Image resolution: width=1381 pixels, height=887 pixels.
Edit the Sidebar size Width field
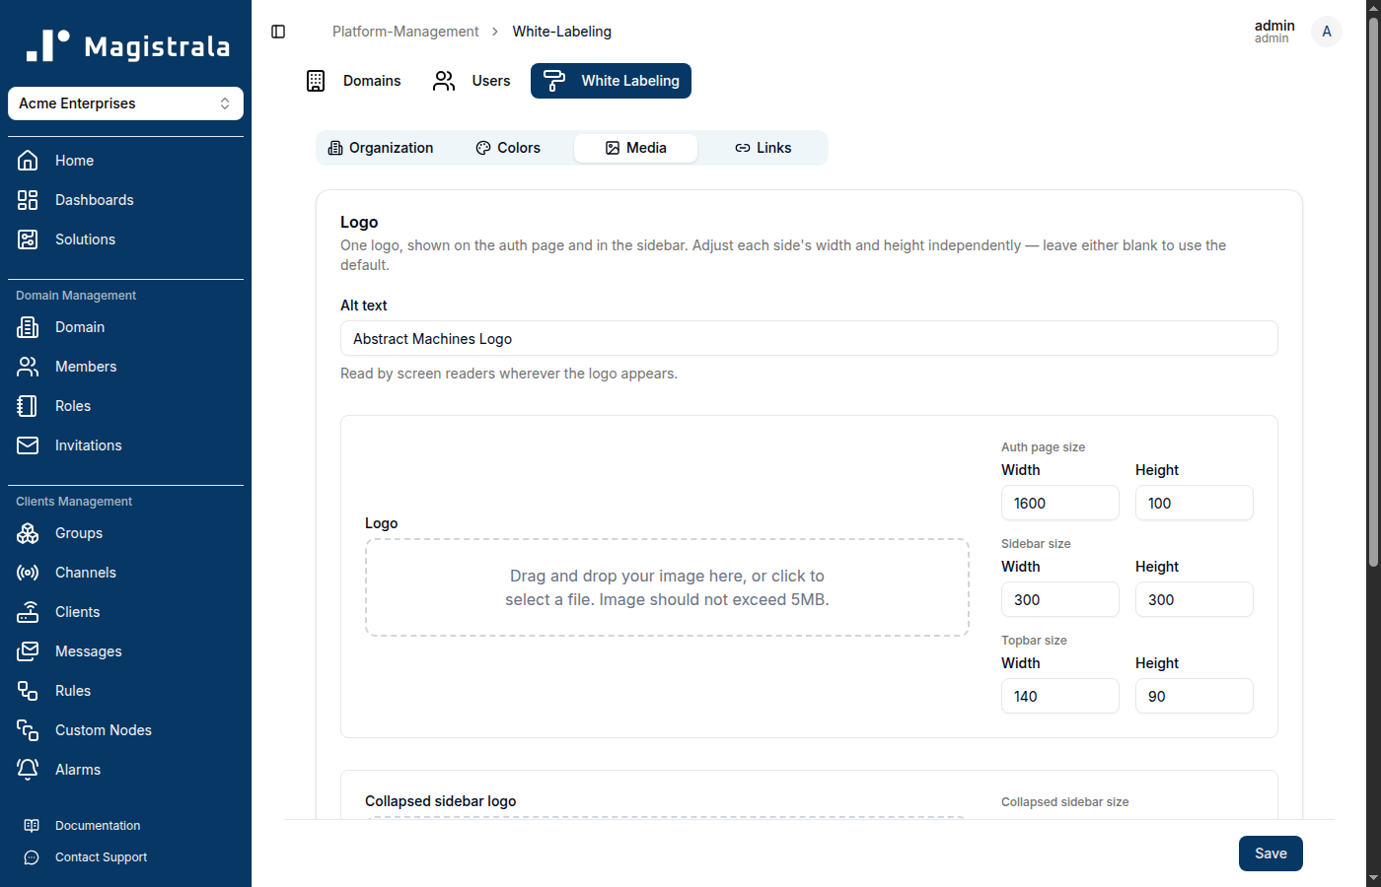tap(1060, 599)
